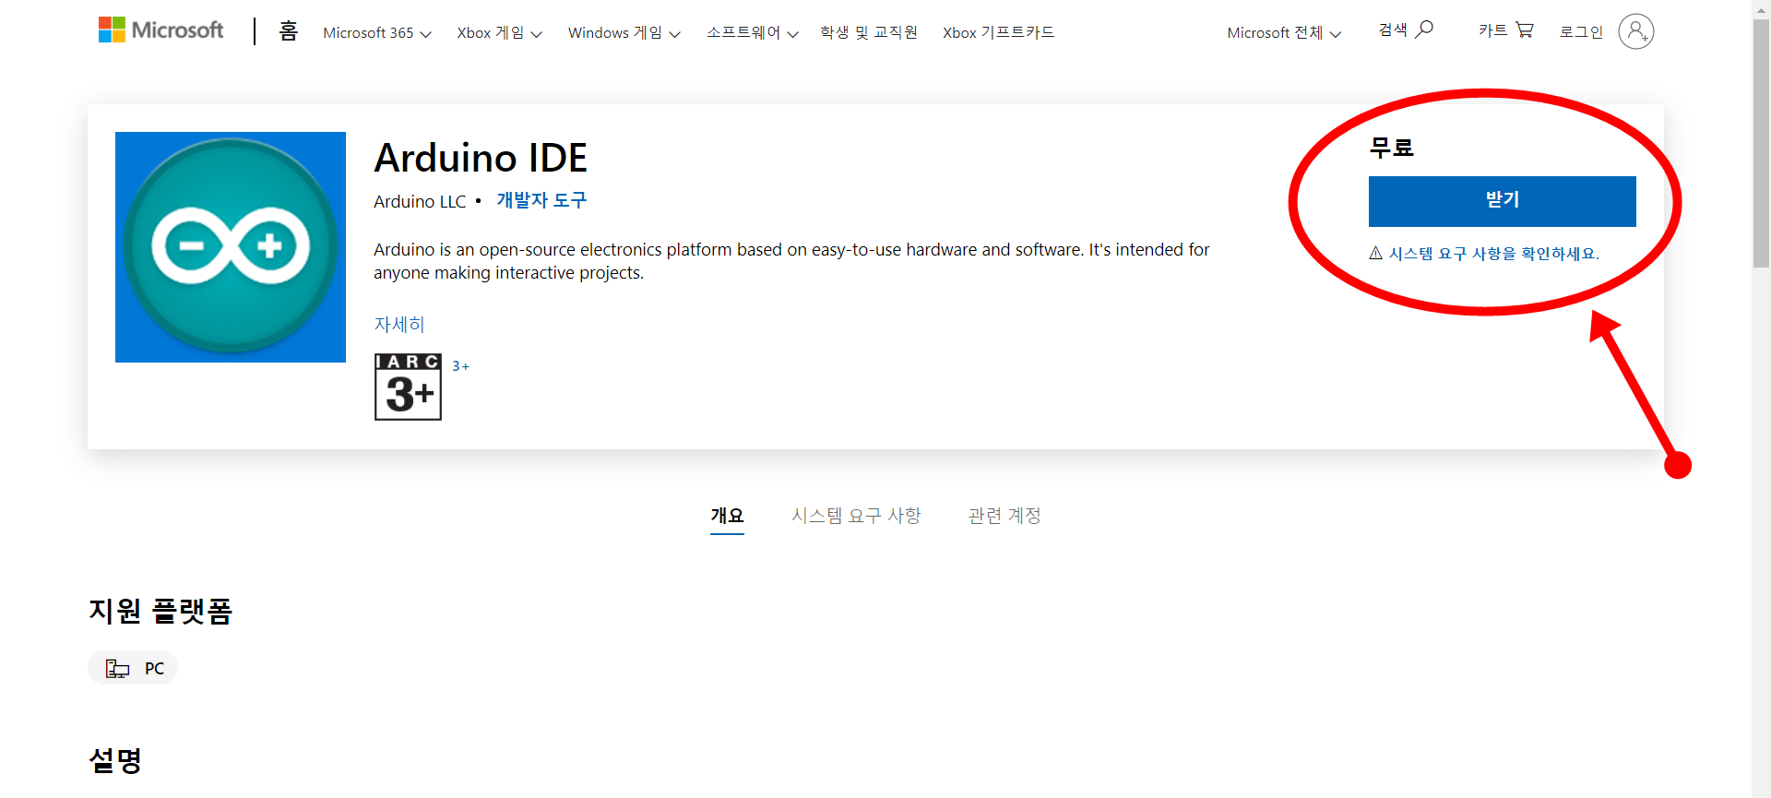
Task: Click the 3+ rating link
Action: point(460,366)
